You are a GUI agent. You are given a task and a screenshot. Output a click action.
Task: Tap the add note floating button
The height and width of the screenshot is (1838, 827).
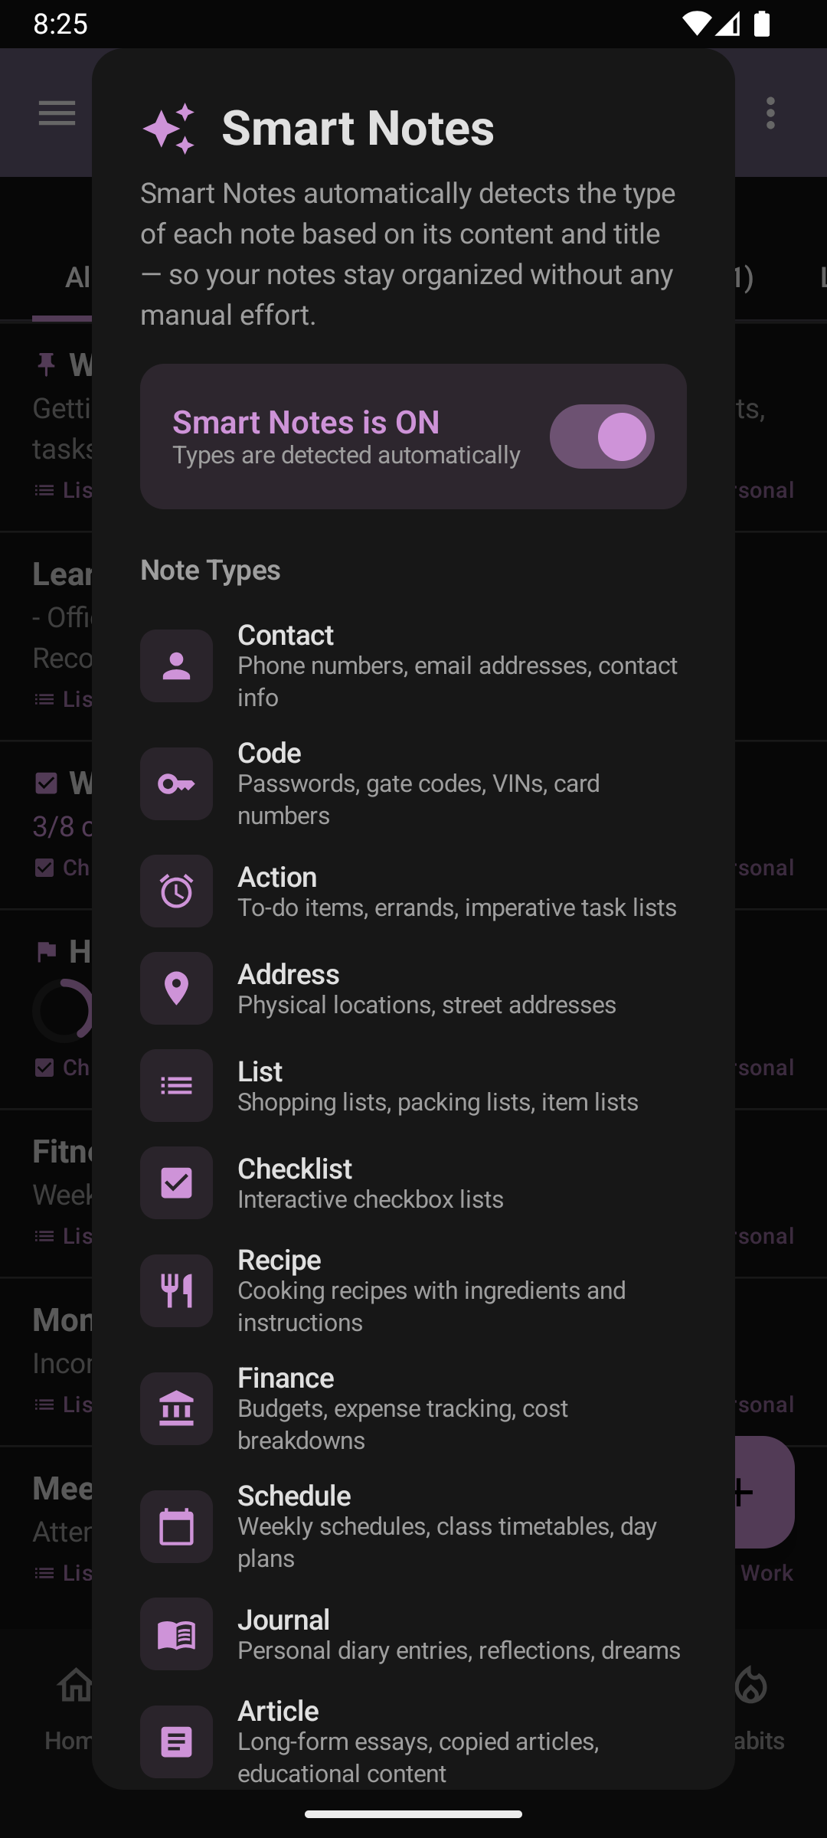(764, 1492)
